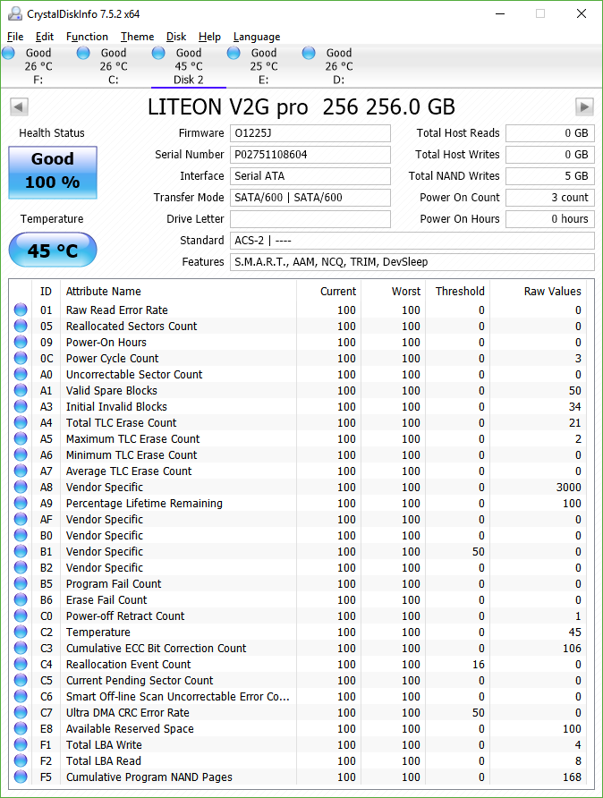The width and height of the screenshot is (603, 798).
Task: Select drive C: status orb
Action: [x=83, y=53]
